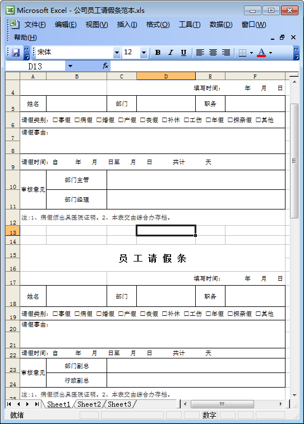Align text left

coord(200,53)
